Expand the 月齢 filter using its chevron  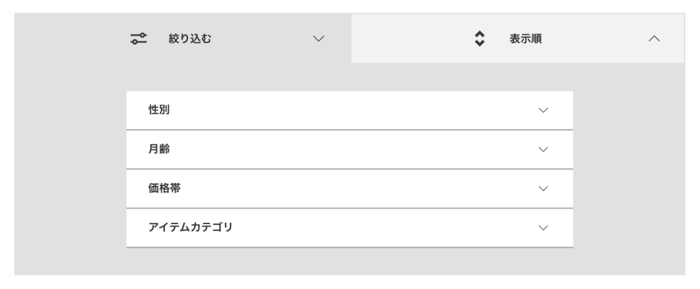click(543, 150)
